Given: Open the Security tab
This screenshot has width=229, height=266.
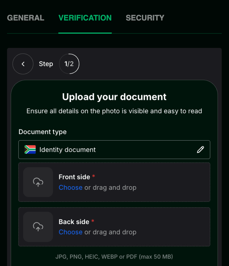Looking at the screenshot, I should click(x=145, y=18).
